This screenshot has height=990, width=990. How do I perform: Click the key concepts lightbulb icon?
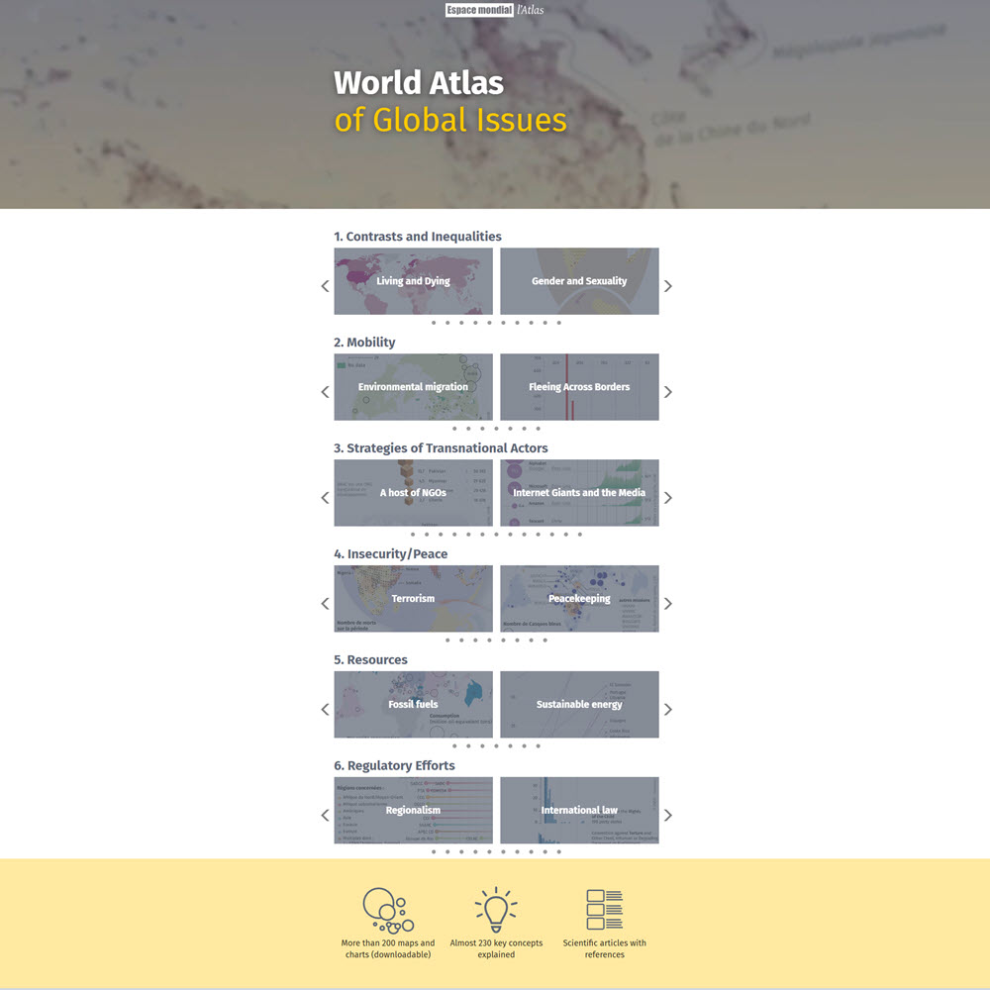coord(496,910)
